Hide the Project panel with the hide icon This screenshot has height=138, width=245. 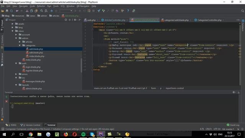point(80,20)
